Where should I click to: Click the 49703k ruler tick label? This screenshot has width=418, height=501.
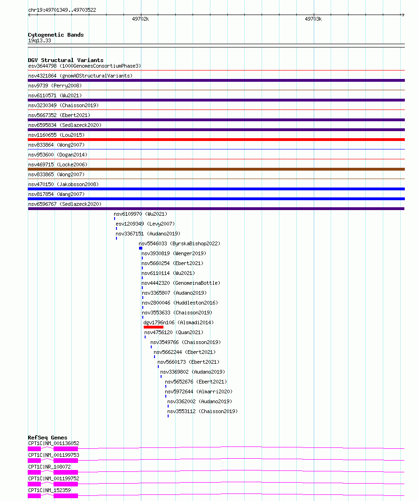point(313,19)
